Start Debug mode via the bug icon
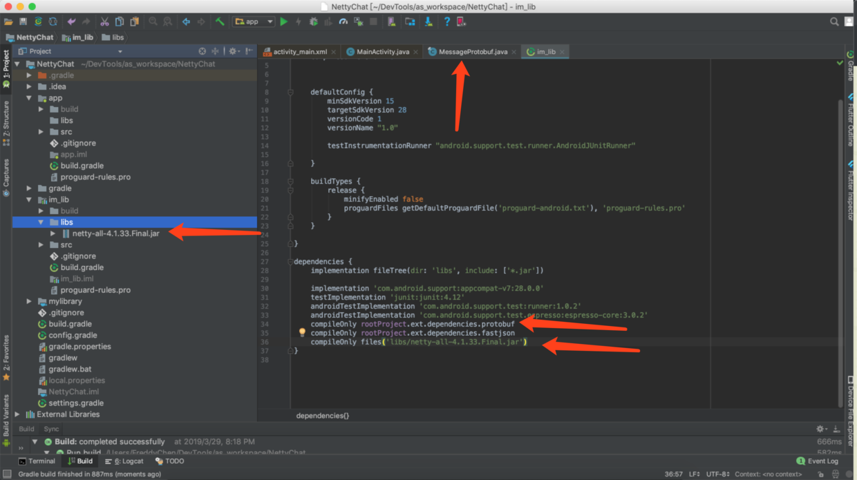 pyautogui.click(x=314, y=21)
